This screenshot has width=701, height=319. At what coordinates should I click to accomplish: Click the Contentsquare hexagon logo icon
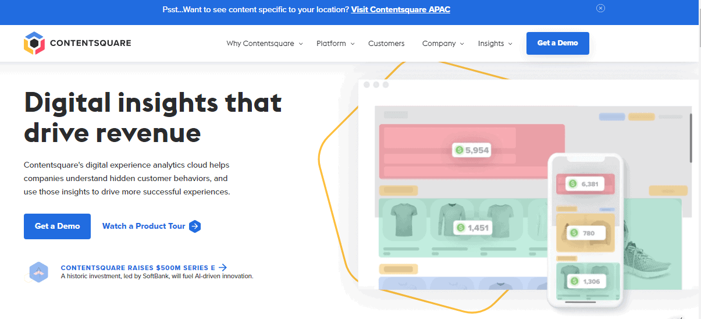click(x=34, y=43)
